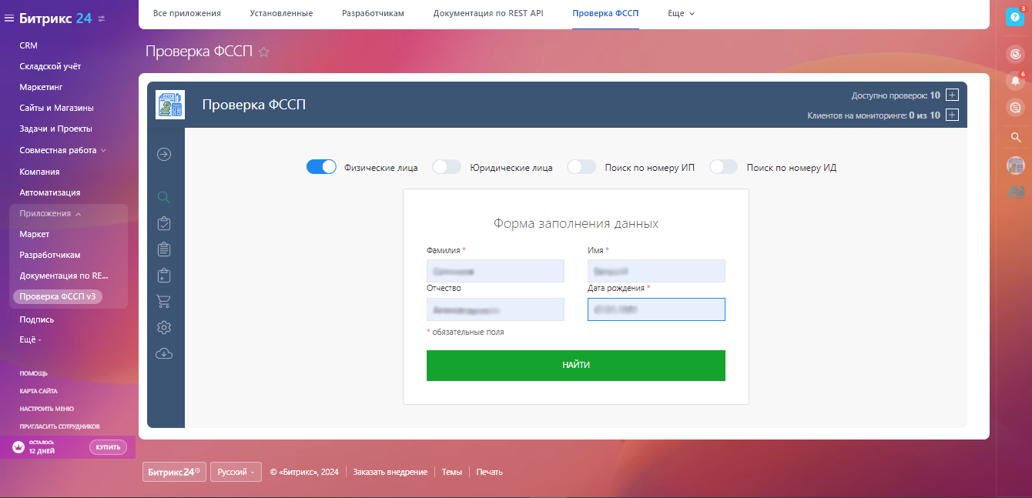Open Темы link in footer
Screen dimensions: 1032x498
(452, 472)
